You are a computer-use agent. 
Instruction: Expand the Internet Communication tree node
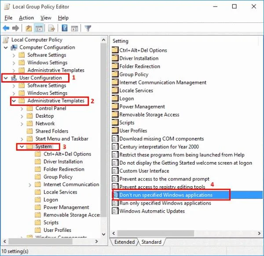[x=30, y=184]
